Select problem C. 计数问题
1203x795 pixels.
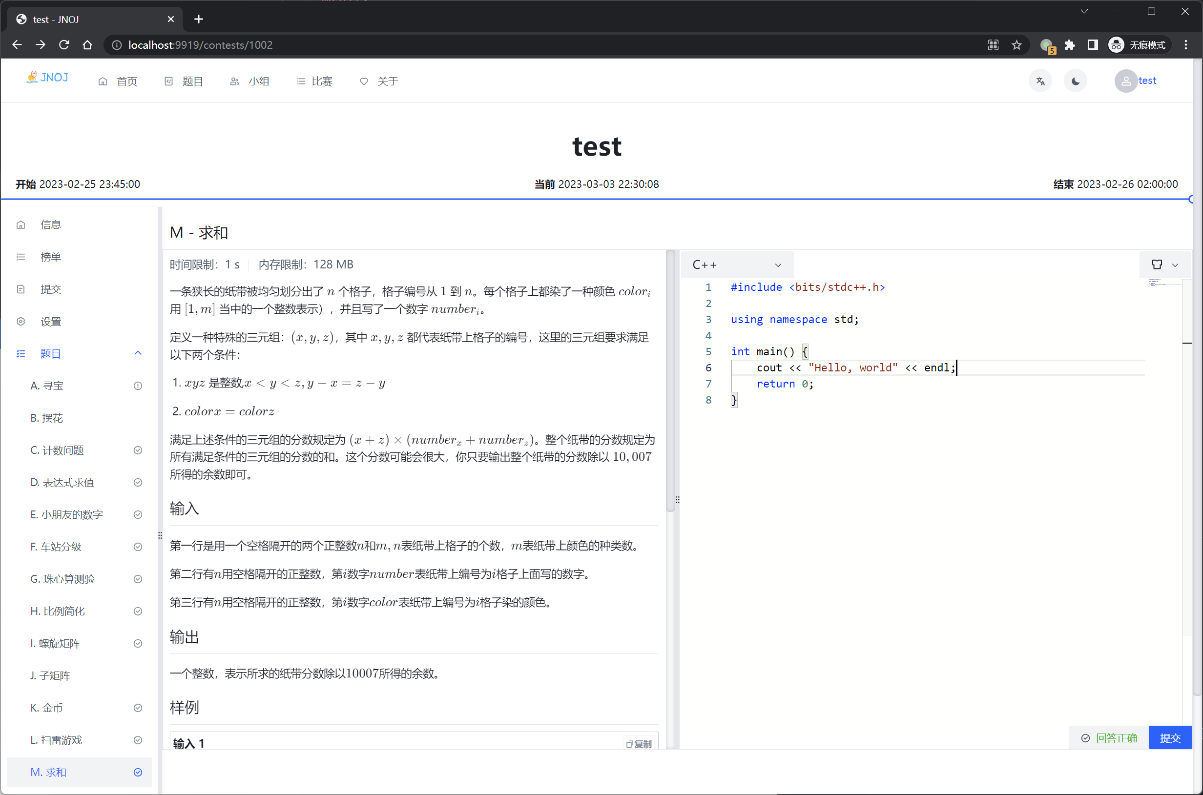tap(80, 450)
